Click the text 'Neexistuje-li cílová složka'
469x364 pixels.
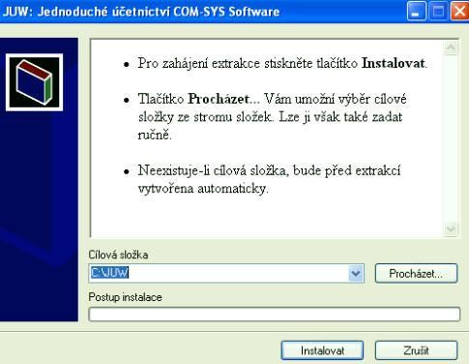[213, 170]
